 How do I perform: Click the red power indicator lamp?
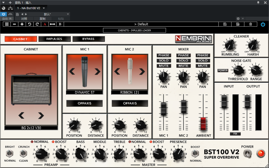tap(261, 153)
